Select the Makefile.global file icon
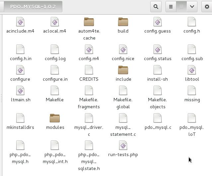212x176 pixels. click(x=123, y=90)
